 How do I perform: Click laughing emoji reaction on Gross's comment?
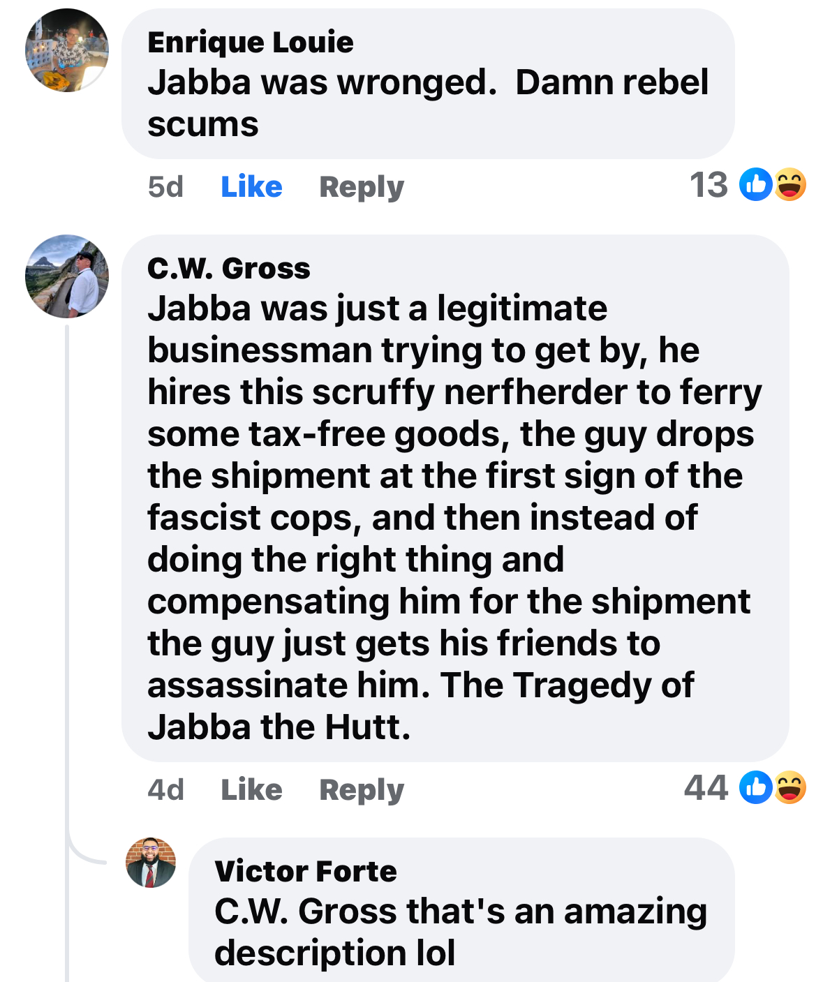point(790,788)
